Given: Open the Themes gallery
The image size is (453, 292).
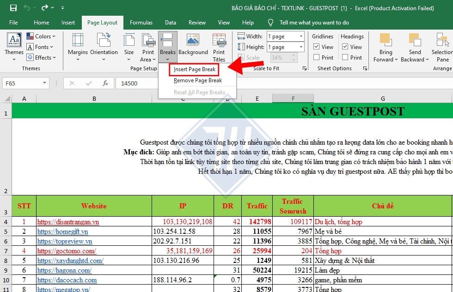Looking at the screenshot, I should coord(13,47).
